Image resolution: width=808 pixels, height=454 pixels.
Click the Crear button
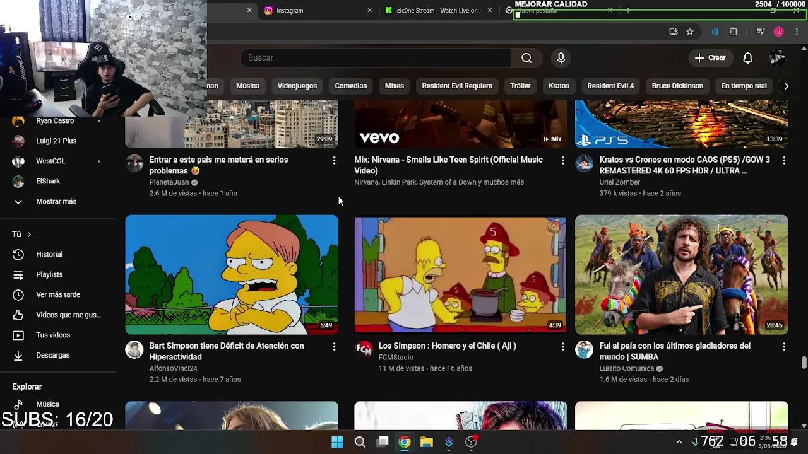[x=710, y=58]
